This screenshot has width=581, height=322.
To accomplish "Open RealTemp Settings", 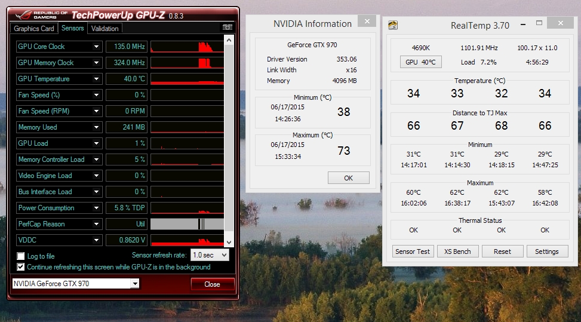I will 546,252.
